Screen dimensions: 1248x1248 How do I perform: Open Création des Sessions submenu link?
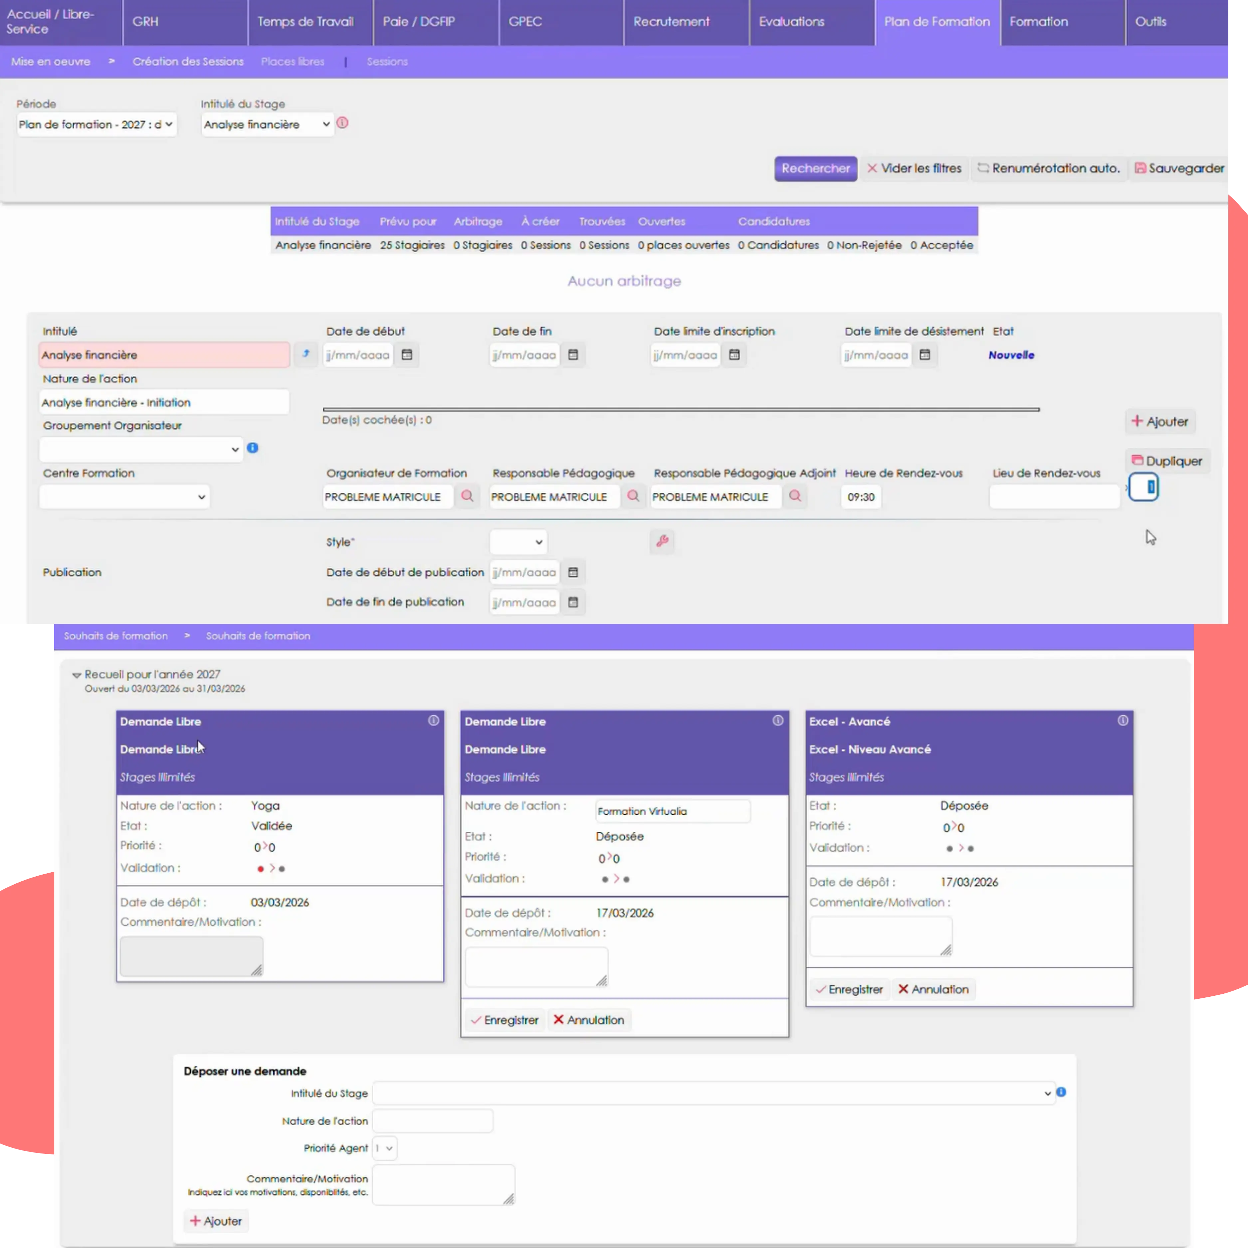pos(188,61)
